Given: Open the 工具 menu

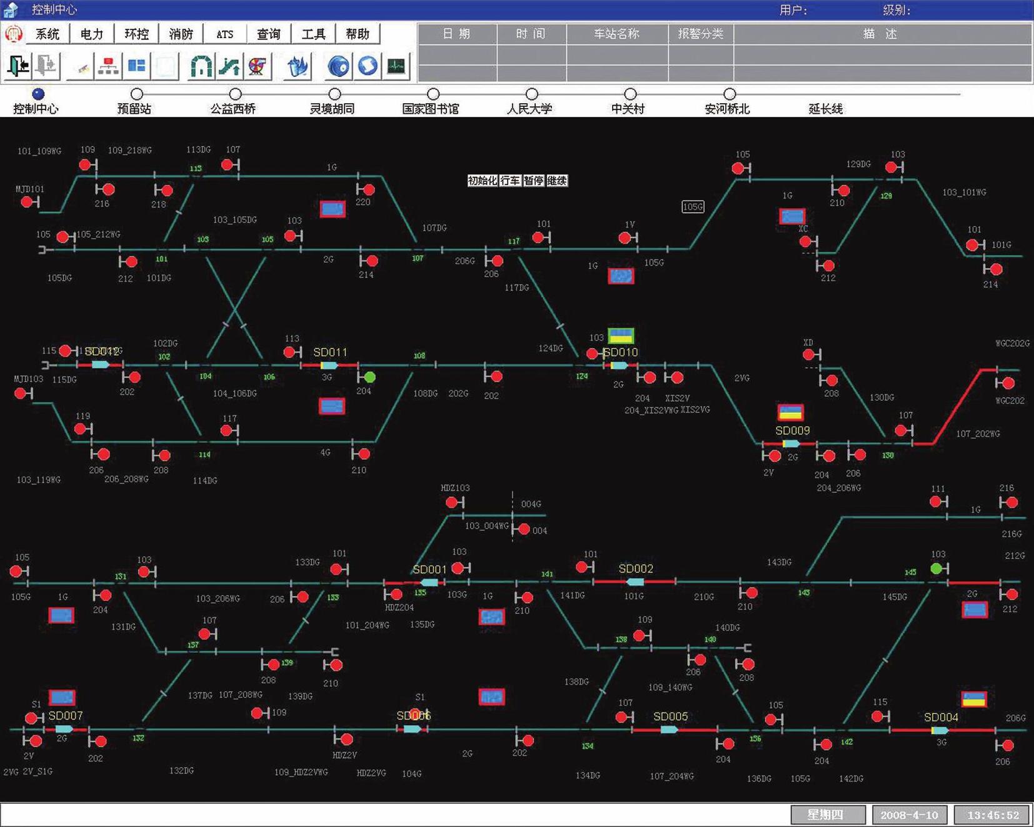Looking at the screenshot, I should (313, 34).
